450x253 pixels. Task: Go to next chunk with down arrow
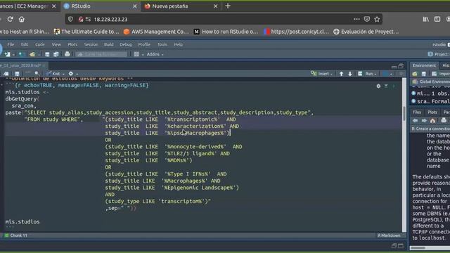pos(350,74)
